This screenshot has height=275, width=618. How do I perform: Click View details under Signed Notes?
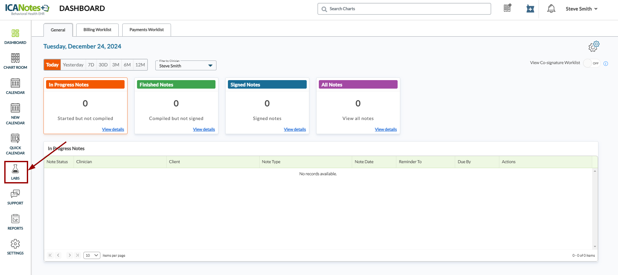point(295,129)
